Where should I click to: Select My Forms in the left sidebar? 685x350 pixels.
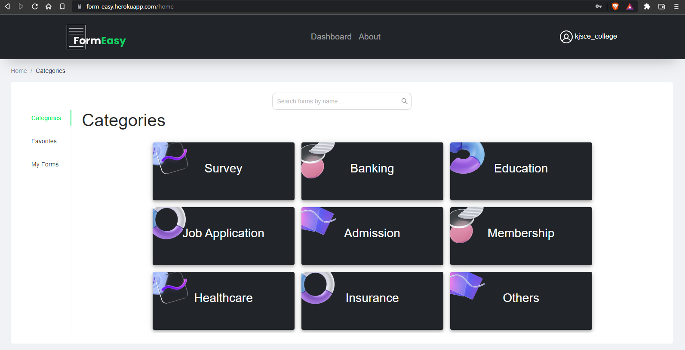(x=45, y=164)
